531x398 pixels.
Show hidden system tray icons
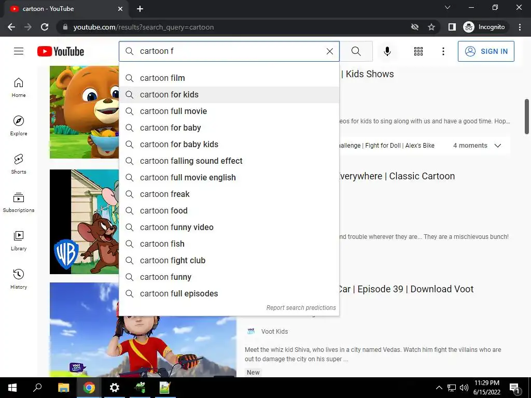pyautogui.click(x=439, y=388)
